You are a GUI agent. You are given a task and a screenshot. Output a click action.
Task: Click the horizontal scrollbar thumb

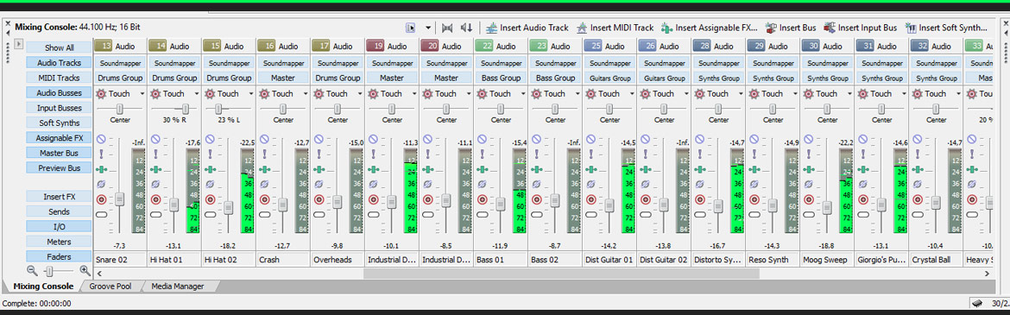click(x=561, y=273)
